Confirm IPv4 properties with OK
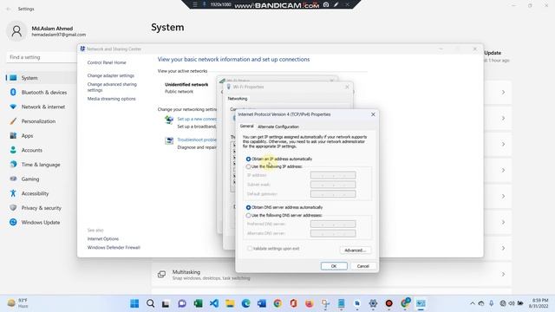 point(334,266)
